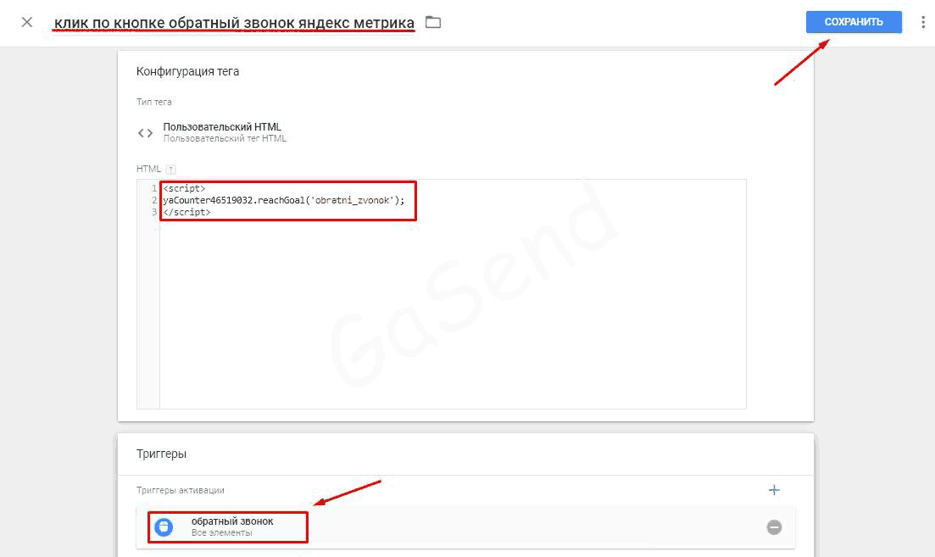Click the opening <script> line in the editor

click(184, 188)
